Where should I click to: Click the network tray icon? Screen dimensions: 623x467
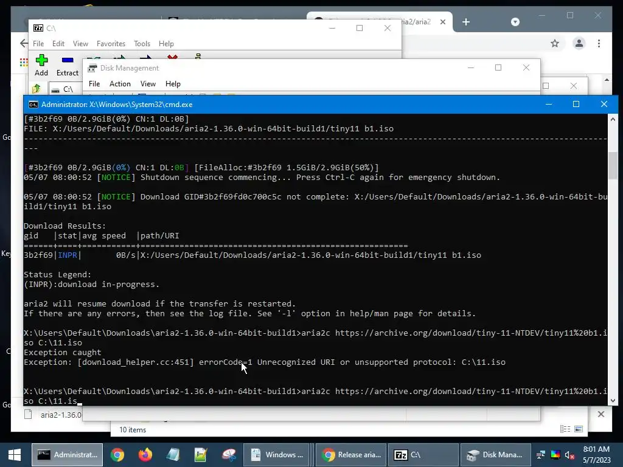541,455
